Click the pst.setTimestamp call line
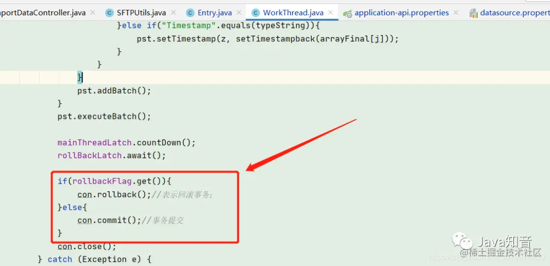This screenshot has height=266, width=550. click(x=268, y=39)
